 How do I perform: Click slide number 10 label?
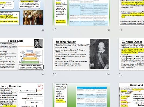click(55, 30)
